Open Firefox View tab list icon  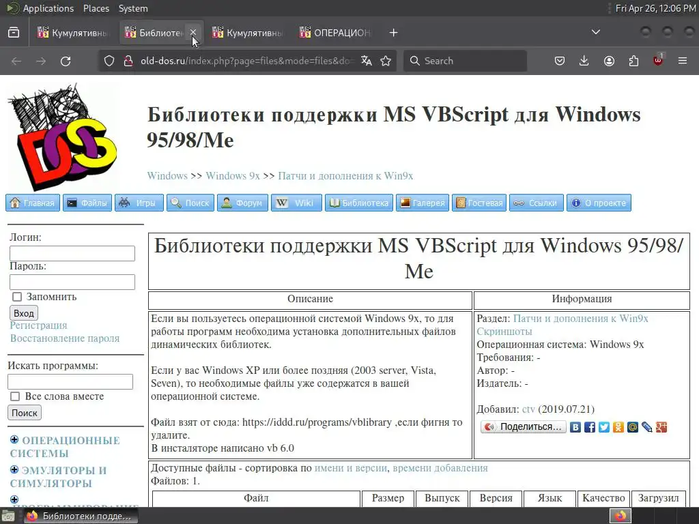14,33
